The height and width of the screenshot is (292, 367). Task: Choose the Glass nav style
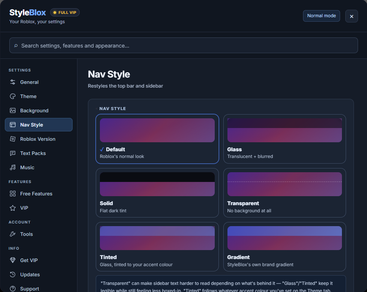(x=285, y=139)
